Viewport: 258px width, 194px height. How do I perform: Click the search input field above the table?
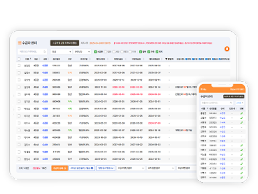(x=31, y=52)
